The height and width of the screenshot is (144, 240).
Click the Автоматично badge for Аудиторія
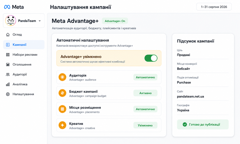click(x=145, y=77)
